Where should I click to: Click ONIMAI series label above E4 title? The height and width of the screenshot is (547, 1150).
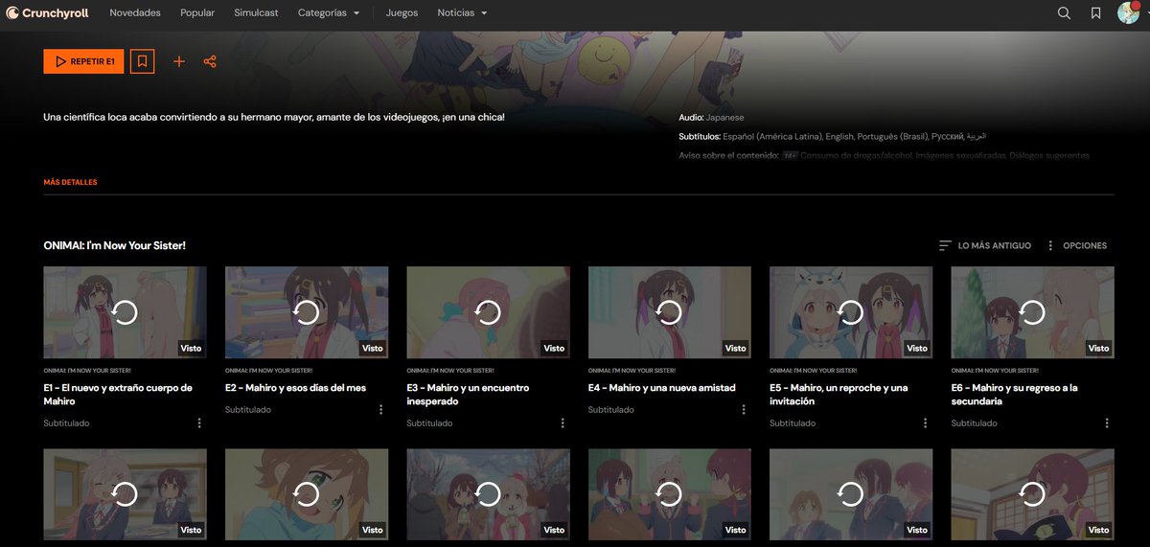click(632, 370)
